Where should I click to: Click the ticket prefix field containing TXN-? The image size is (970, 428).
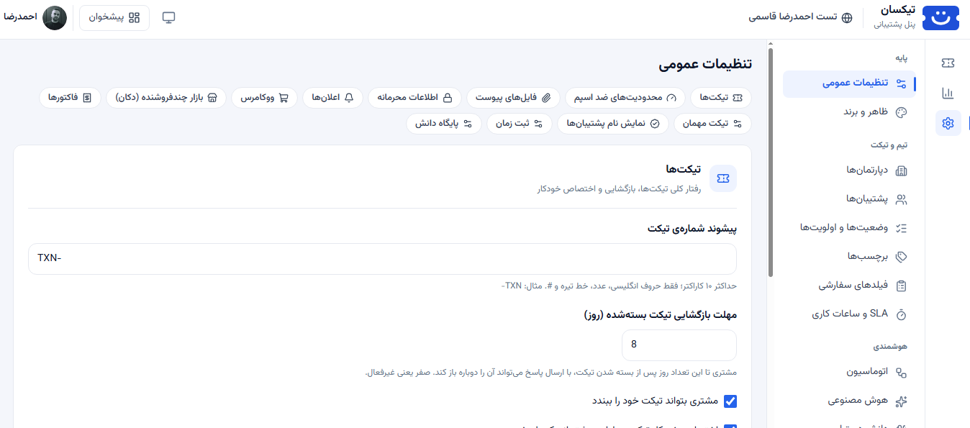(x=382, y=259)
